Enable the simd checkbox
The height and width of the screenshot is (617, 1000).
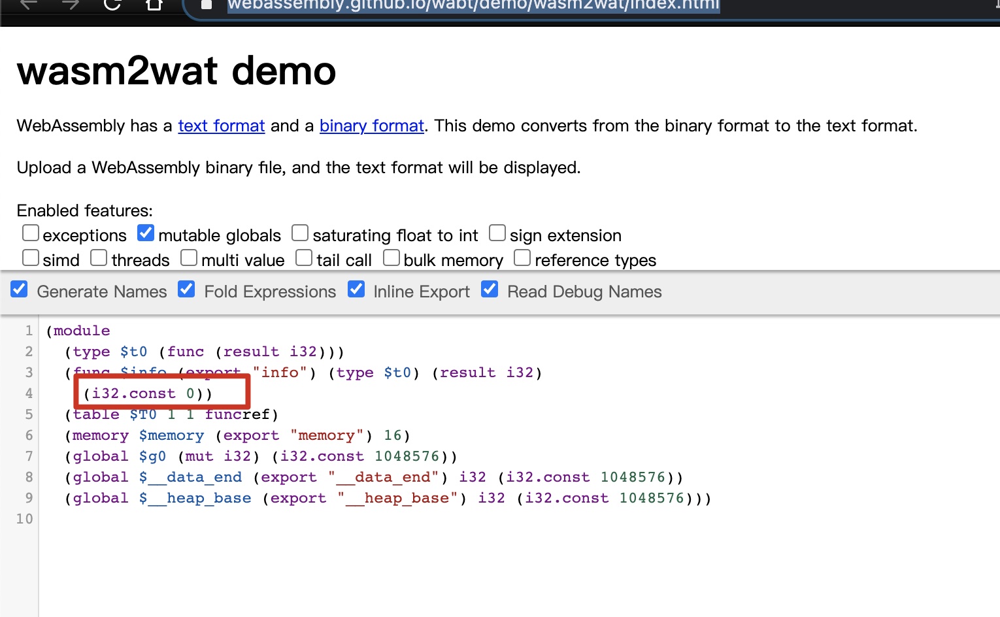coord(31,258)
